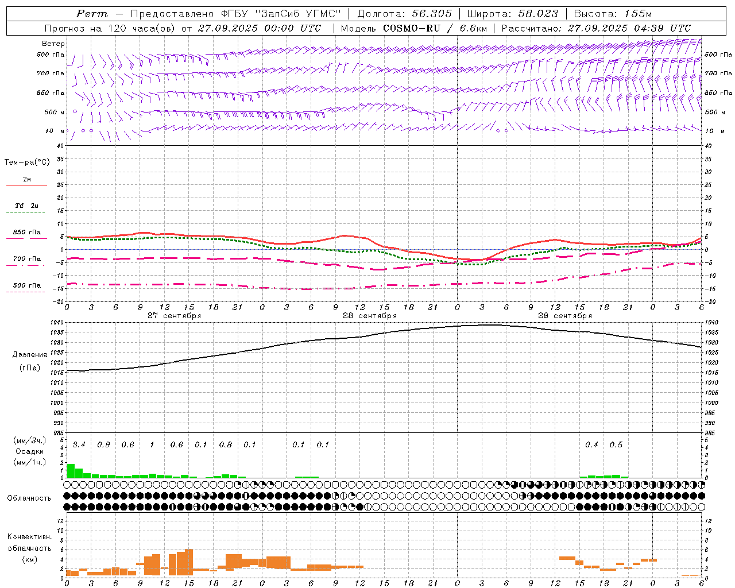Click the "Рассчитано: 27.09.2025 04:39 UTC" timestamp
735x588 pixels.
click(596, 28)
